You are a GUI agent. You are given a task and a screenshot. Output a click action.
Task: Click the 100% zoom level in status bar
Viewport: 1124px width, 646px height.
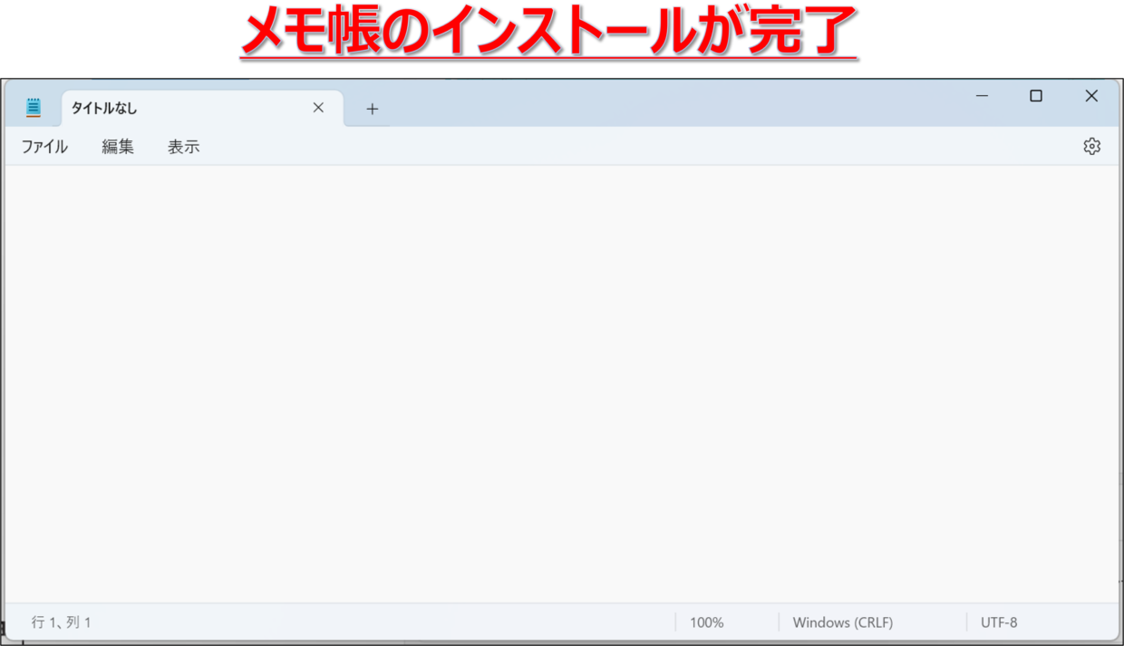(707, 622)
